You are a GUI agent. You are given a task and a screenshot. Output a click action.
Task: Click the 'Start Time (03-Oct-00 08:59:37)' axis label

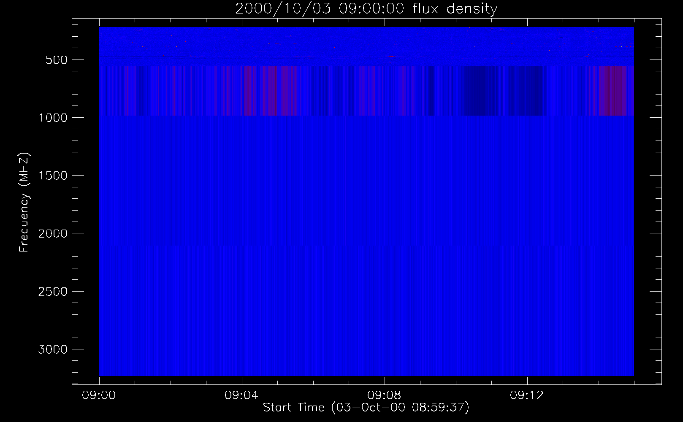366,408
